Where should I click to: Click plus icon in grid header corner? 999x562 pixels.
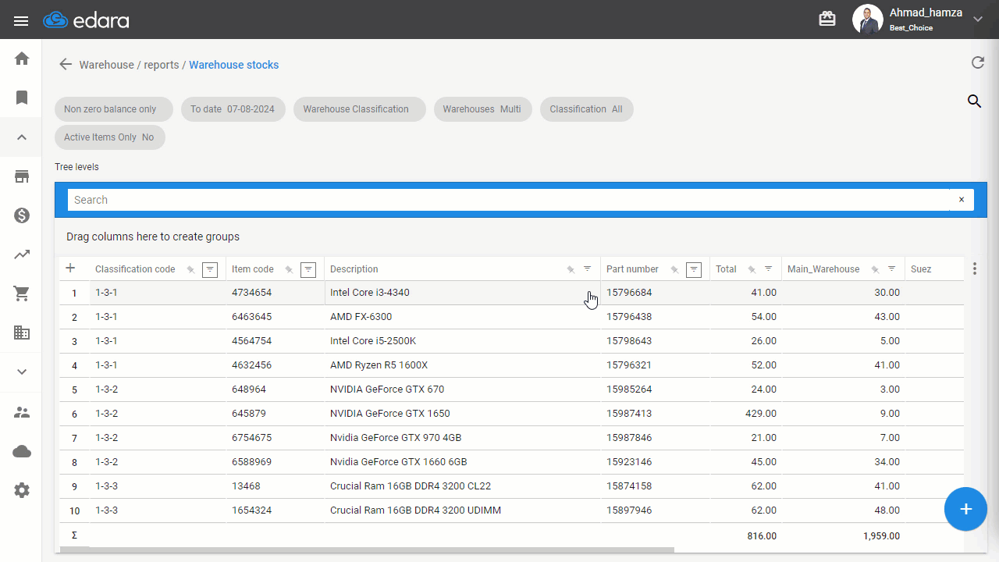[70, 269]
